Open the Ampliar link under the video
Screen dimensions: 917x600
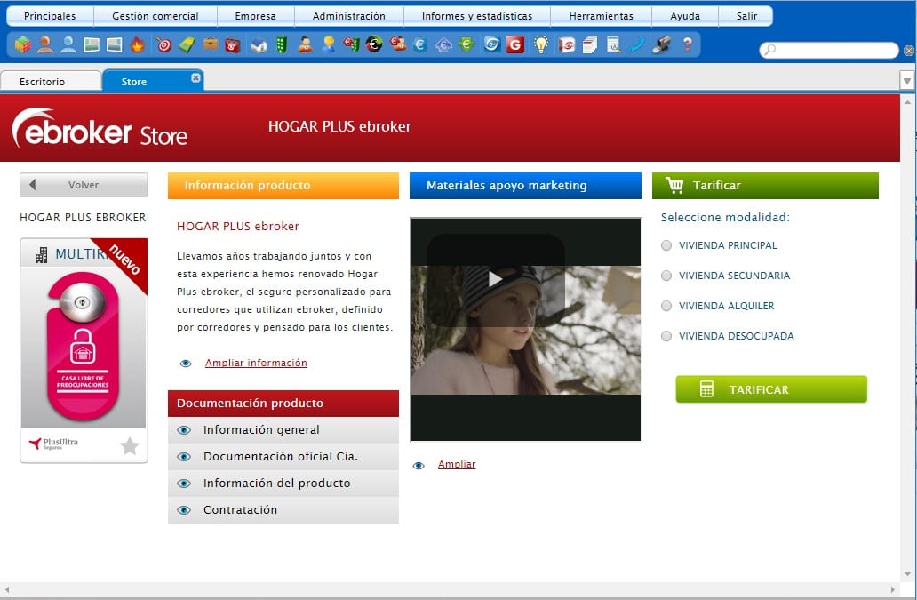(457, 464)
